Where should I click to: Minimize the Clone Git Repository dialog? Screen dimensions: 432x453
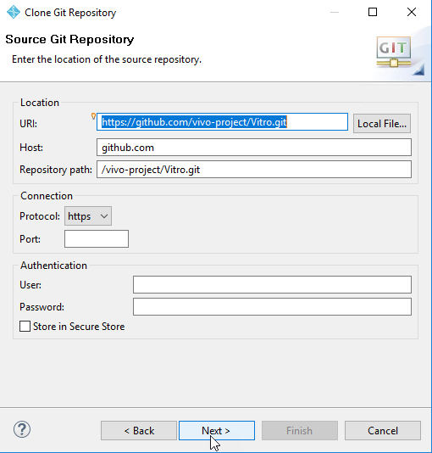click(335, 12)
